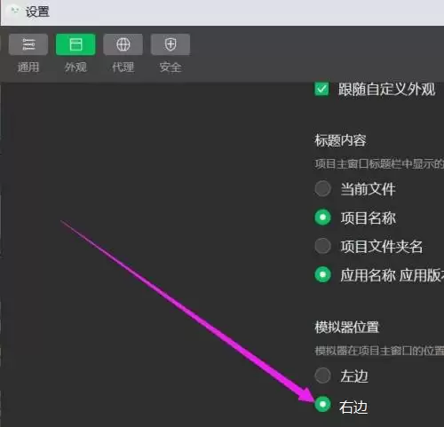The width and height of the screenshot is (444, 427).
Task: Click the 跟随自定义外观 label text
Action: [x=387, y=89]
